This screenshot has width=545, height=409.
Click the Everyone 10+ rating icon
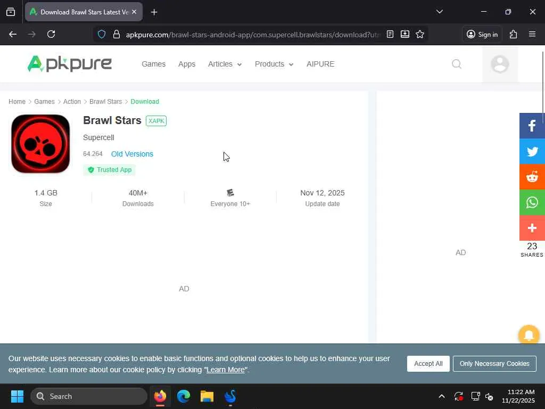tap(230, 193)
